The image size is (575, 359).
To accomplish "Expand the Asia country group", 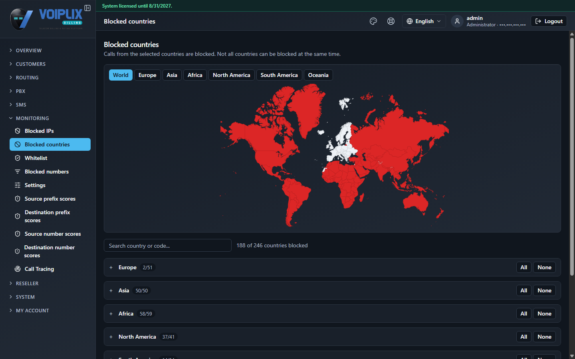I will pos(111,291).
